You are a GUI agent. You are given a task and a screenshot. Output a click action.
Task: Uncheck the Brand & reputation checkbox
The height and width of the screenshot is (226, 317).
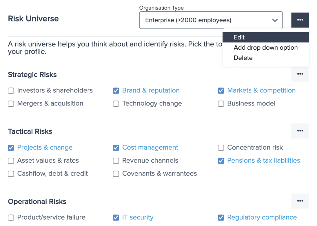click(x=116, y=91)
